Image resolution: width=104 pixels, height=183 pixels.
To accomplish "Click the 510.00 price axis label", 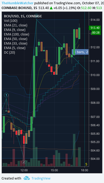I will (x=95, y=75).
